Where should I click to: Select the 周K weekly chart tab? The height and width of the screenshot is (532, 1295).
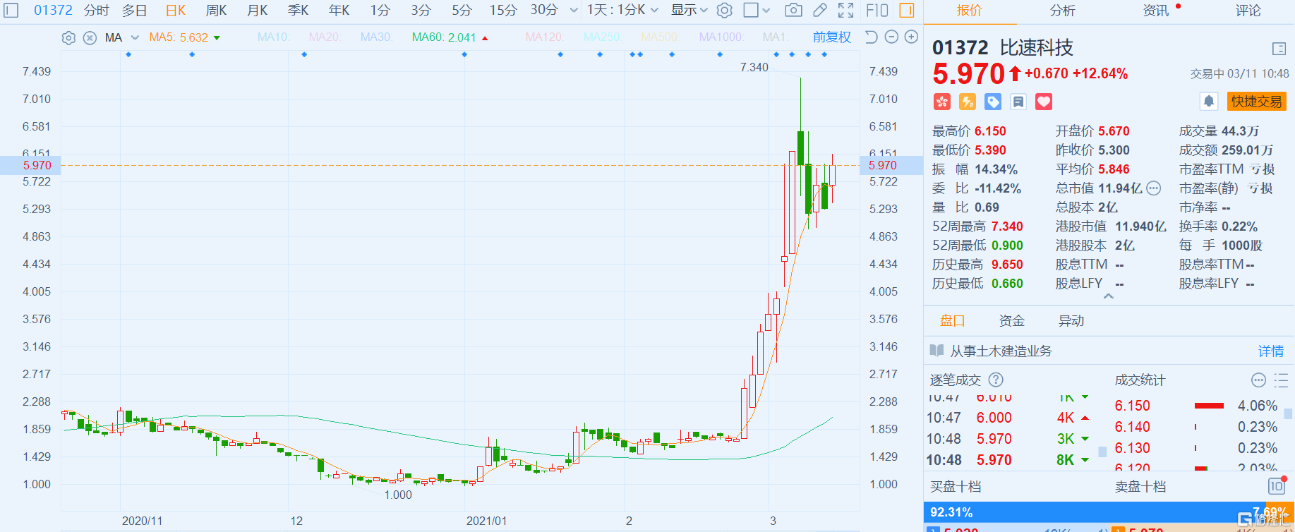pyautogui.click(x=216, y=10)
